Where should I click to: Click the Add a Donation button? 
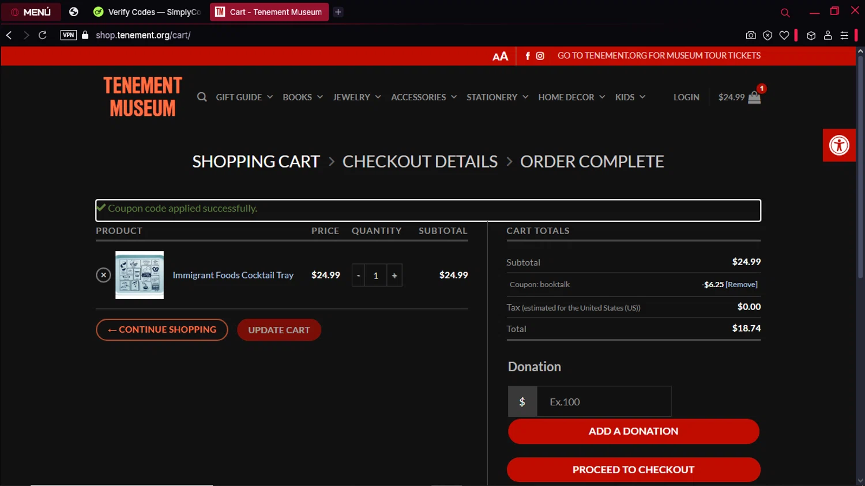pos(633,431)
